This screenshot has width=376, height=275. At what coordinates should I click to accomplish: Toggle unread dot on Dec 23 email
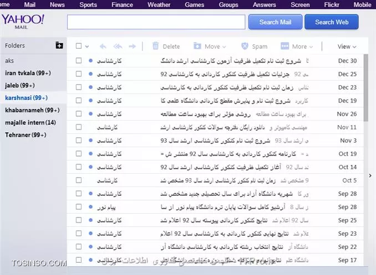(90, 87)
